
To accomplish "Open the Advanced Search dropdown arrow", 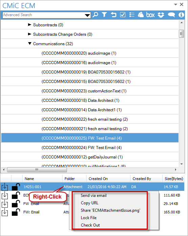I will click(87, 15).
